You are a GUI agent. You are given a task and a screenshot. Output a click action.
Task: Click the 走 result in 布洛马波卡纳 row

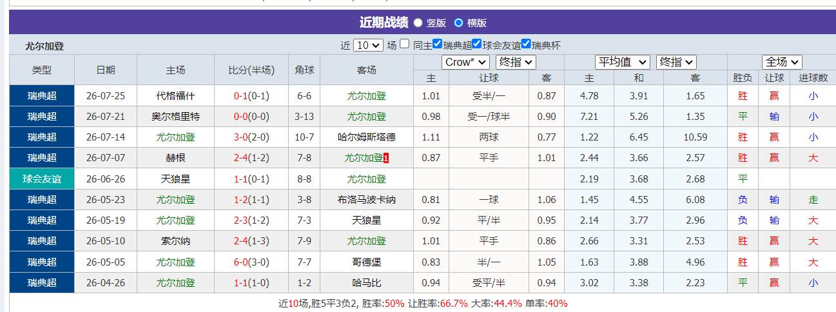pos(813,199)
